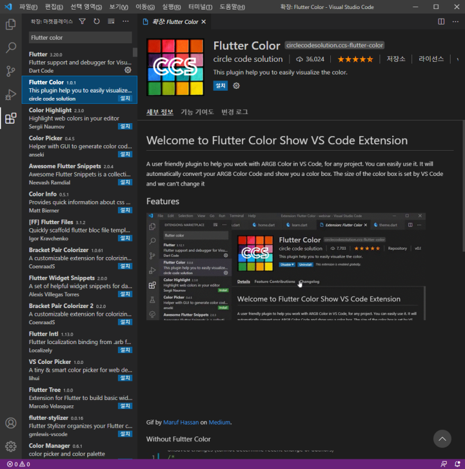
Task: Select Color Manager in list
Action: 79,450
